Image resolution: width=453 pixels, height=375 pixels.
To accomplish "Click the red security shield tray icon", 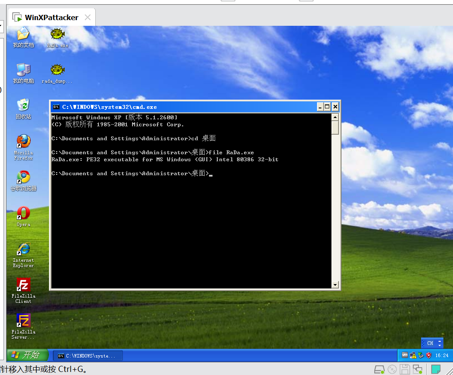I will (429, 355).
